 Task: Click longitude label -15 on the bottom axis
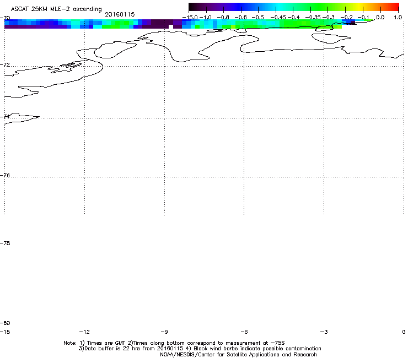pyautogui.click(x=4, y=332)
